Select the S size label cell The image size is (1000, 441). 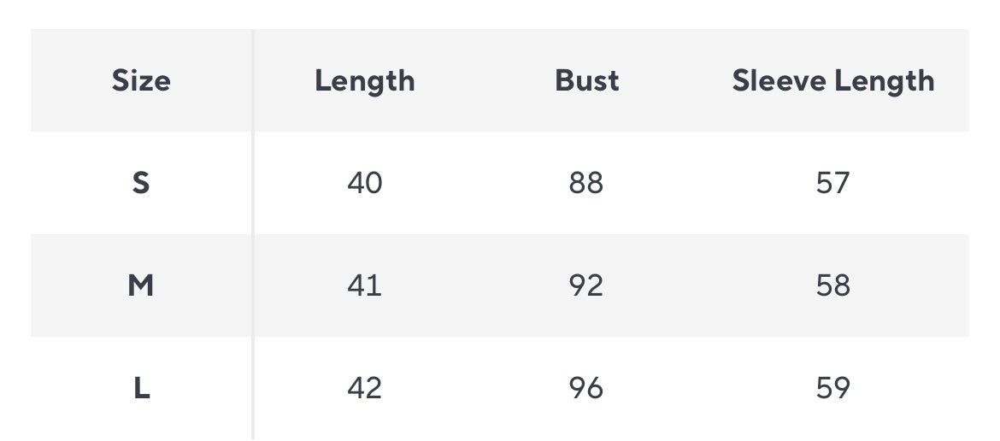coord(141,183)
